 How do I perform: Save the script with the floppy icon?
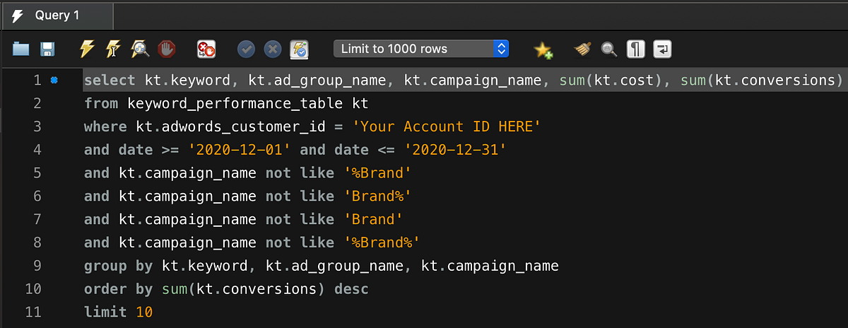pos(47,49)
